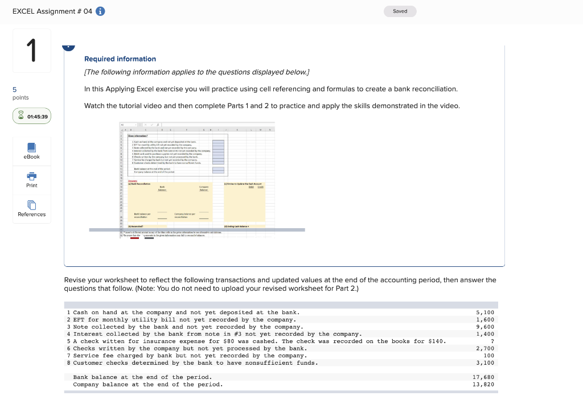Screen dimensions: 583x404
Task: Click the nonsufficient funds value 3,100
Action: coord(485,362)
